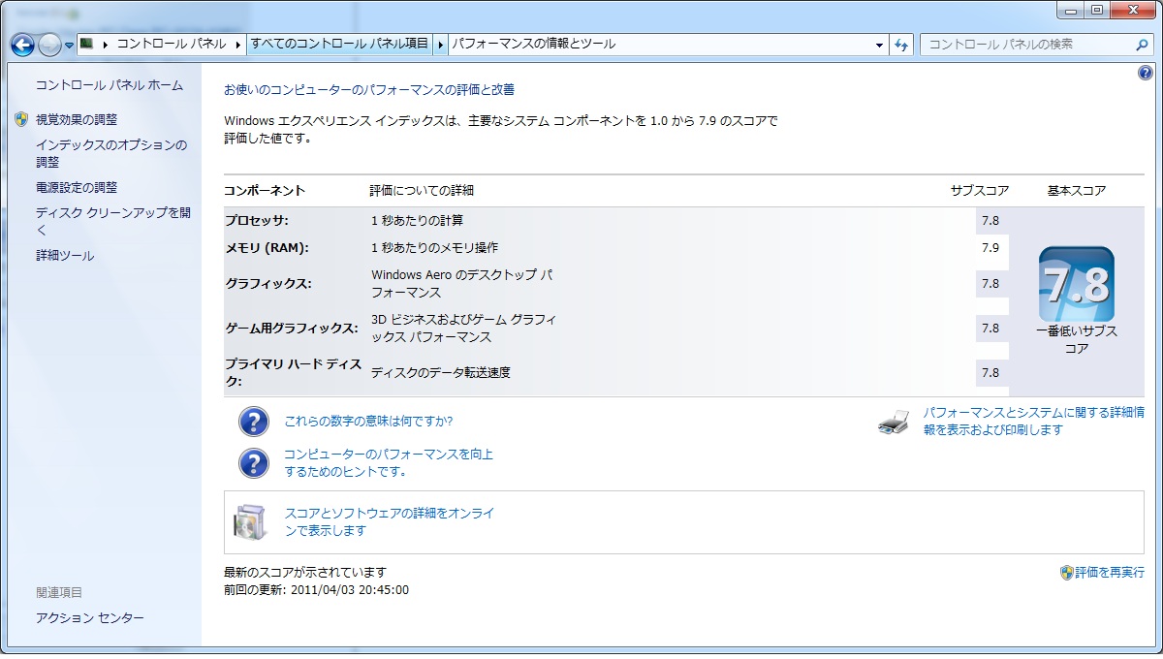Select すべてのコントロール パネル項目 breadcrumb segment

click(x=339, y=45)
